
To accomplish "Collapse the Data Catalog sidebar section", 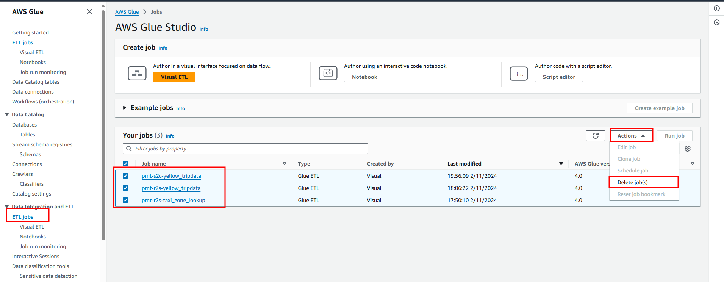I will (7, 114).
